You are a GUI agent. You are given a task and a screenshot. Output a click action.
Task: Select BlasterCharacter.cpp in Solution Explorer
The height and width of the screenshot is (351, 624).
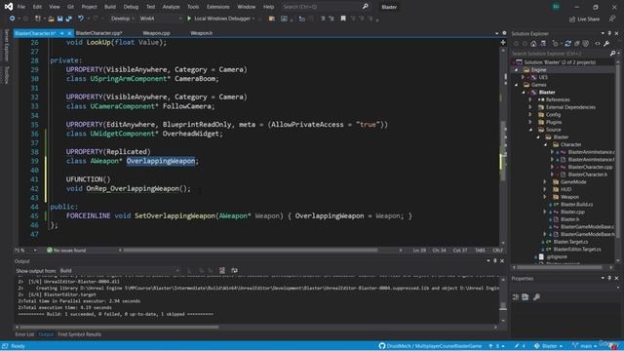(590, 167)
